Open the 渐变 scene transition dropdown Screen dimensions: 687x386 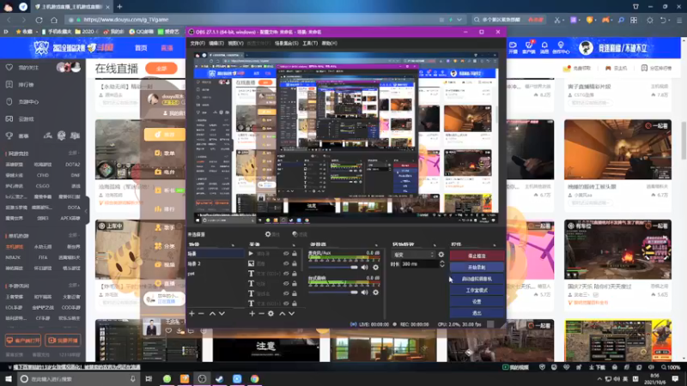414,254
